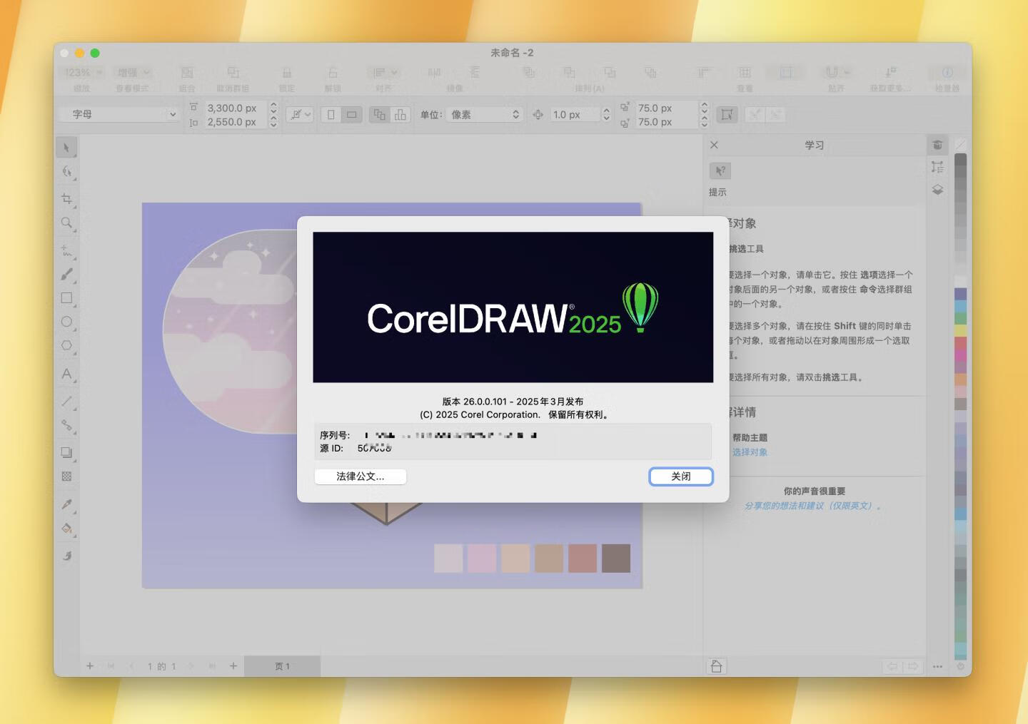
Task: Select the Polygon tool
Action: 66,346
